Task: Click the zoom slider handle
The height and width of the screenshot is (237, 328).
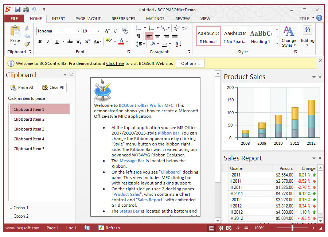Action: [292, 228]
